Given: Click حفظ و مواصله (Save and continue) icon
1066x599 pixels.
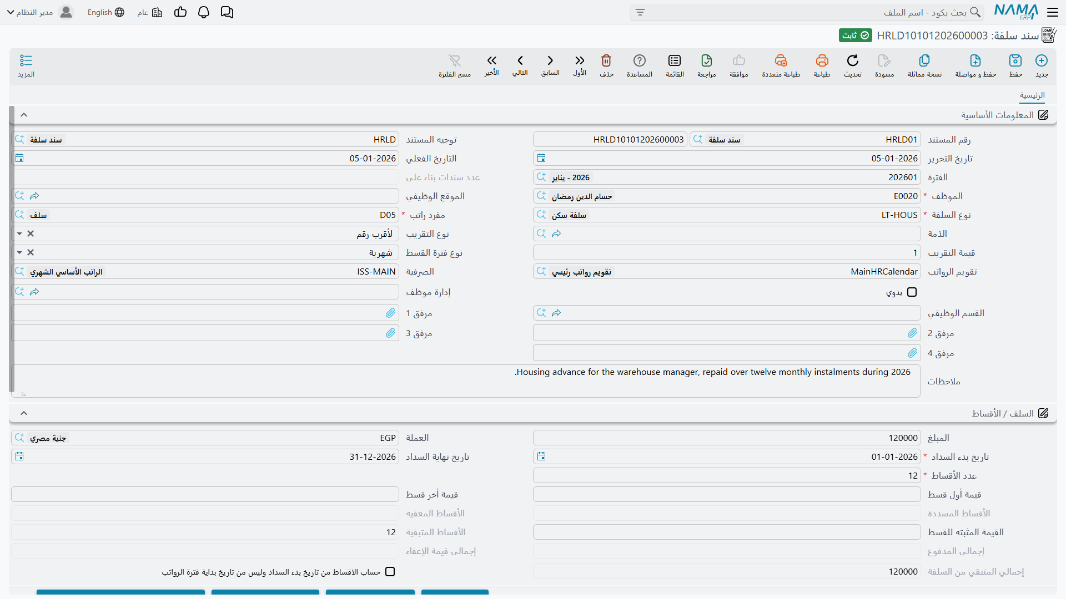Looking at the screenshot, I should pyautogui.click(x=976, y=60).
